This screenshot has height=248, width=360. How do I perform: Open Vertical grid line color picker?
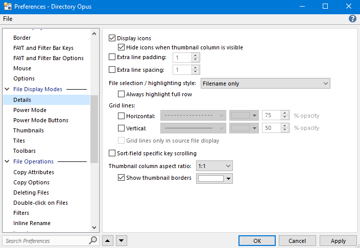[244, 128]
